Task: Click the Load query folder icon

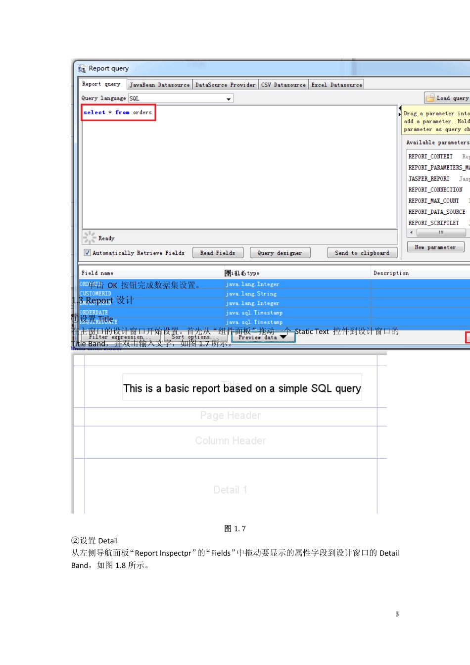Action: pyautogui.click(x=430, y=98)
